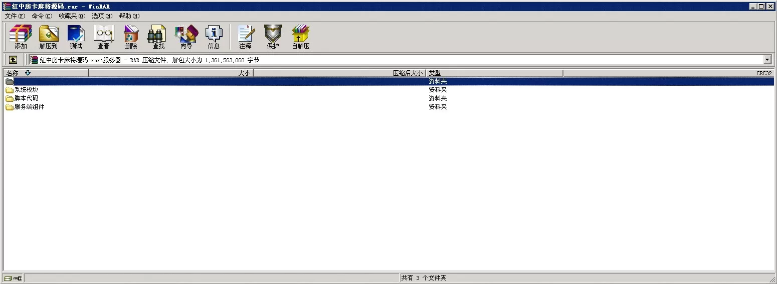Run the 测试 (Test) archive tool
The width and height of the screenshot is (777, 284).
[x=76, y=37]
